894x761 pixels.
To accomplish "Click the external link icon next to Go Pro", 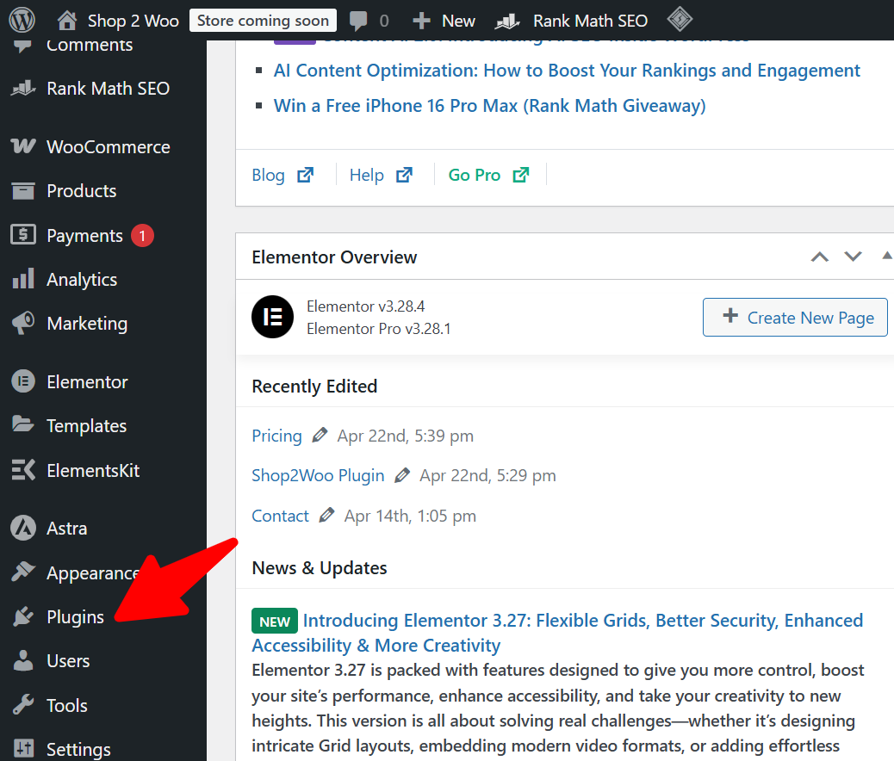I will point(521,175).
